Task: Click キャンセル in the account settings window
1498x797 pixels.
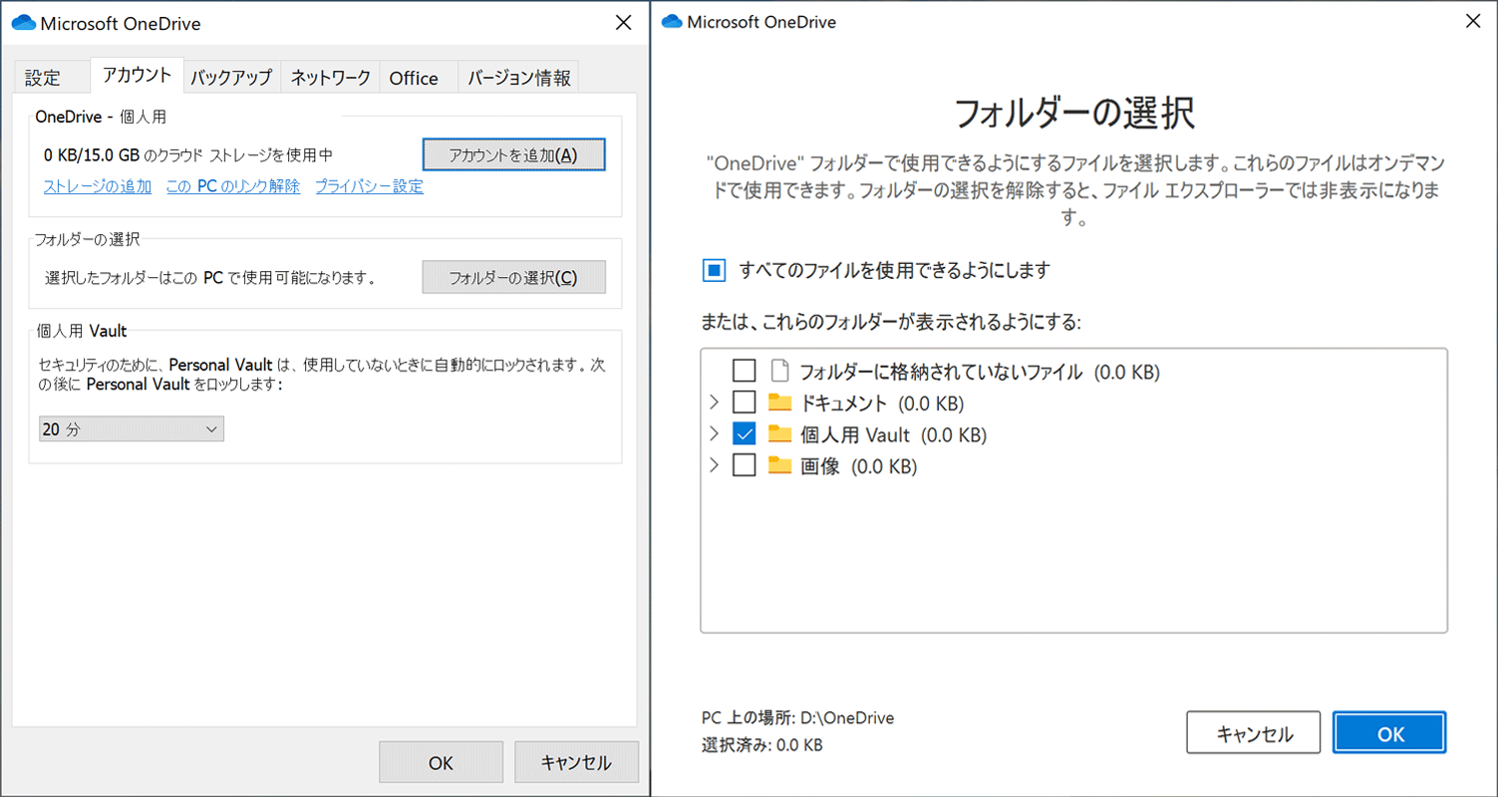Action: tap(576, 762)
